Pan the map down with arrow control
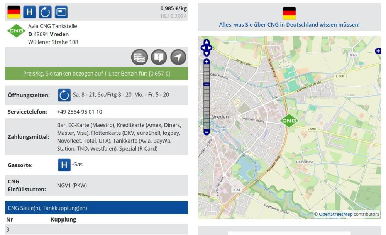 [207, 54]
